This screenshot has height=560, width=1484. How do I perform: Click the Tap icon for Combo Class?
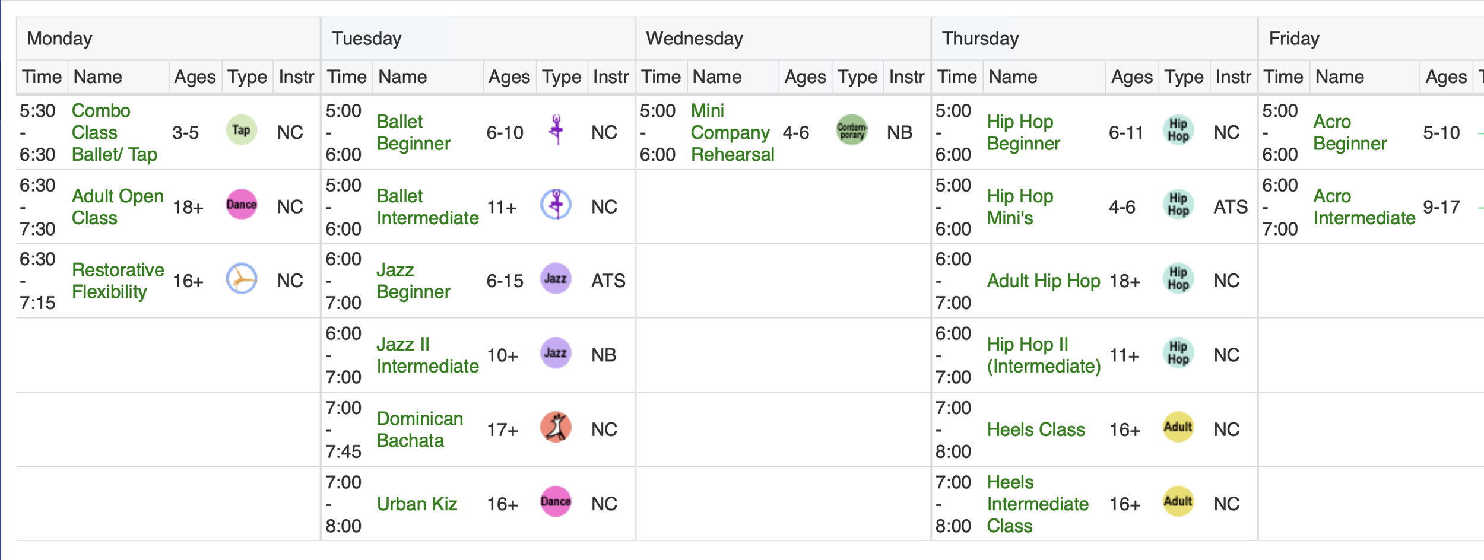tap(241, 131)
